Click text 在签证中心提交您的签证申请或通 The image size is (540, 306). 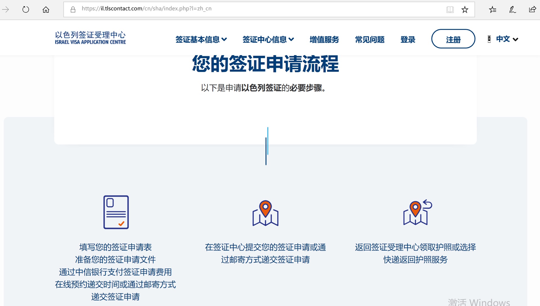point(265,247)
